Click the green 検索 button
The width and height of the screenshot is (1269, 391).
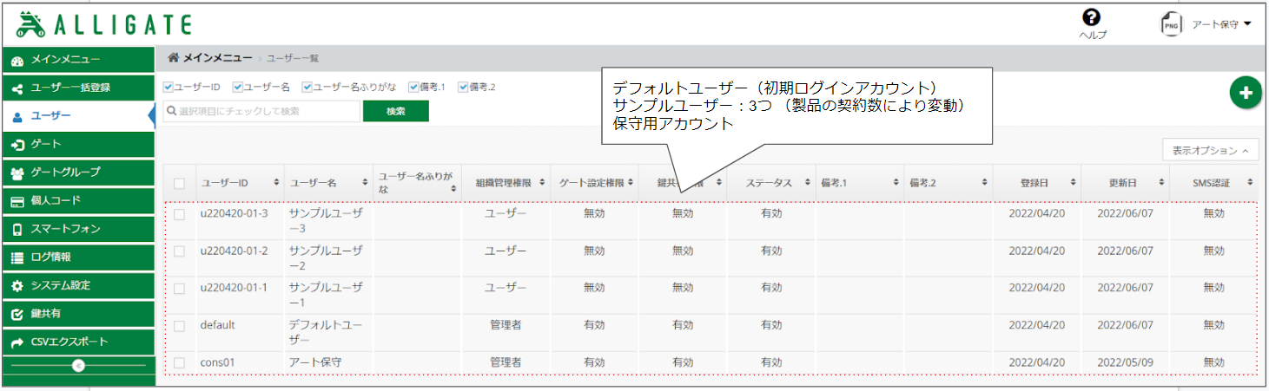click(395, 111)
